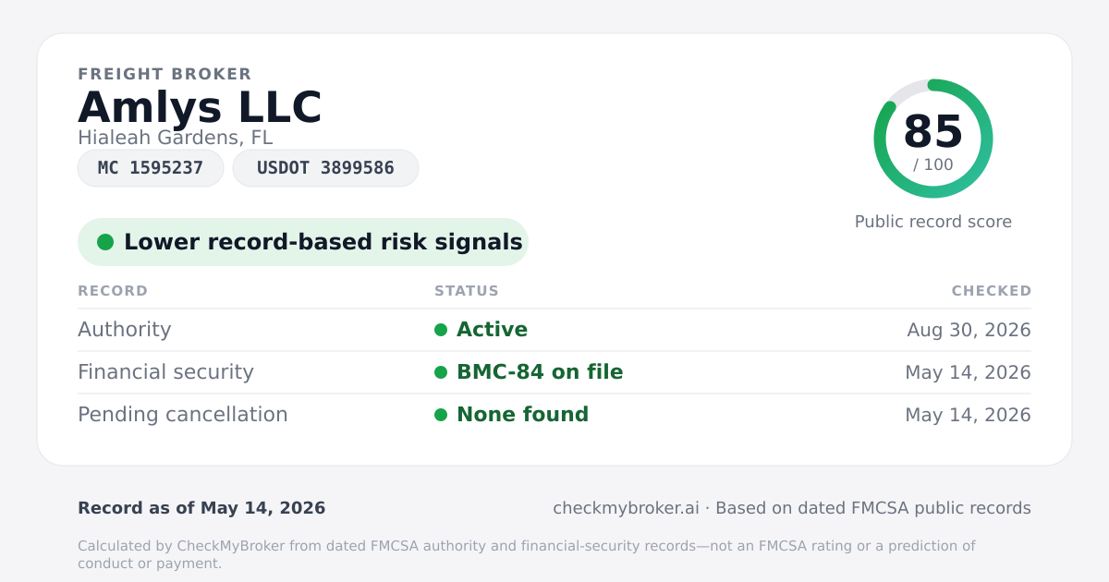Screen dimensions: 1109x582
Task: Click the green dot beside Active status
Action: click(x=441, y=330)
